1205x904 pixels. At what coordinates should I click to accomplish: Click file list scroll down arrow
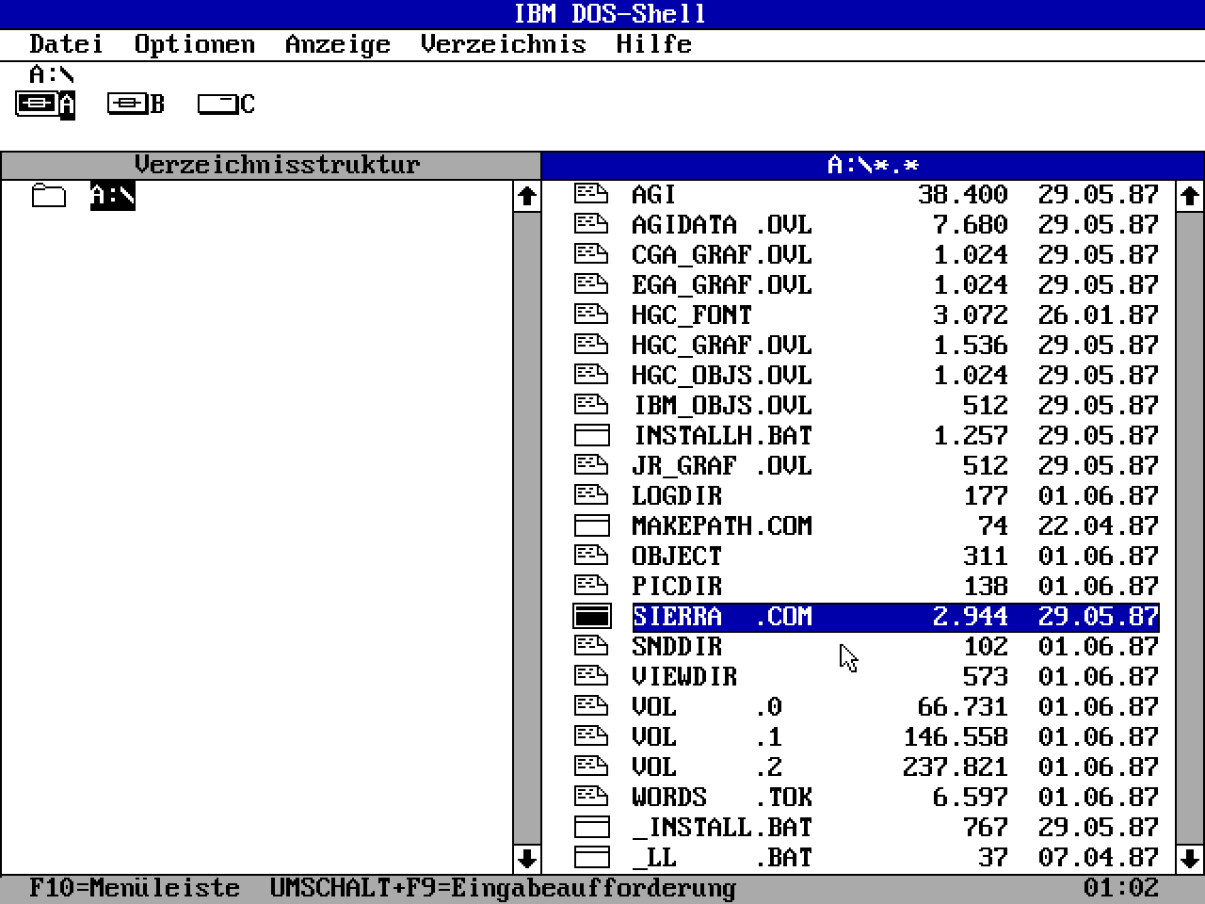1189,858
